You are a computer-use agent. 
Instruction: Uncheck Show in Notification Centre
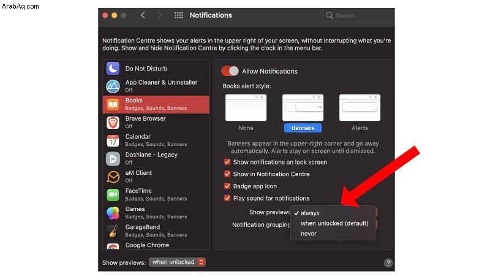tap(227, 174)
